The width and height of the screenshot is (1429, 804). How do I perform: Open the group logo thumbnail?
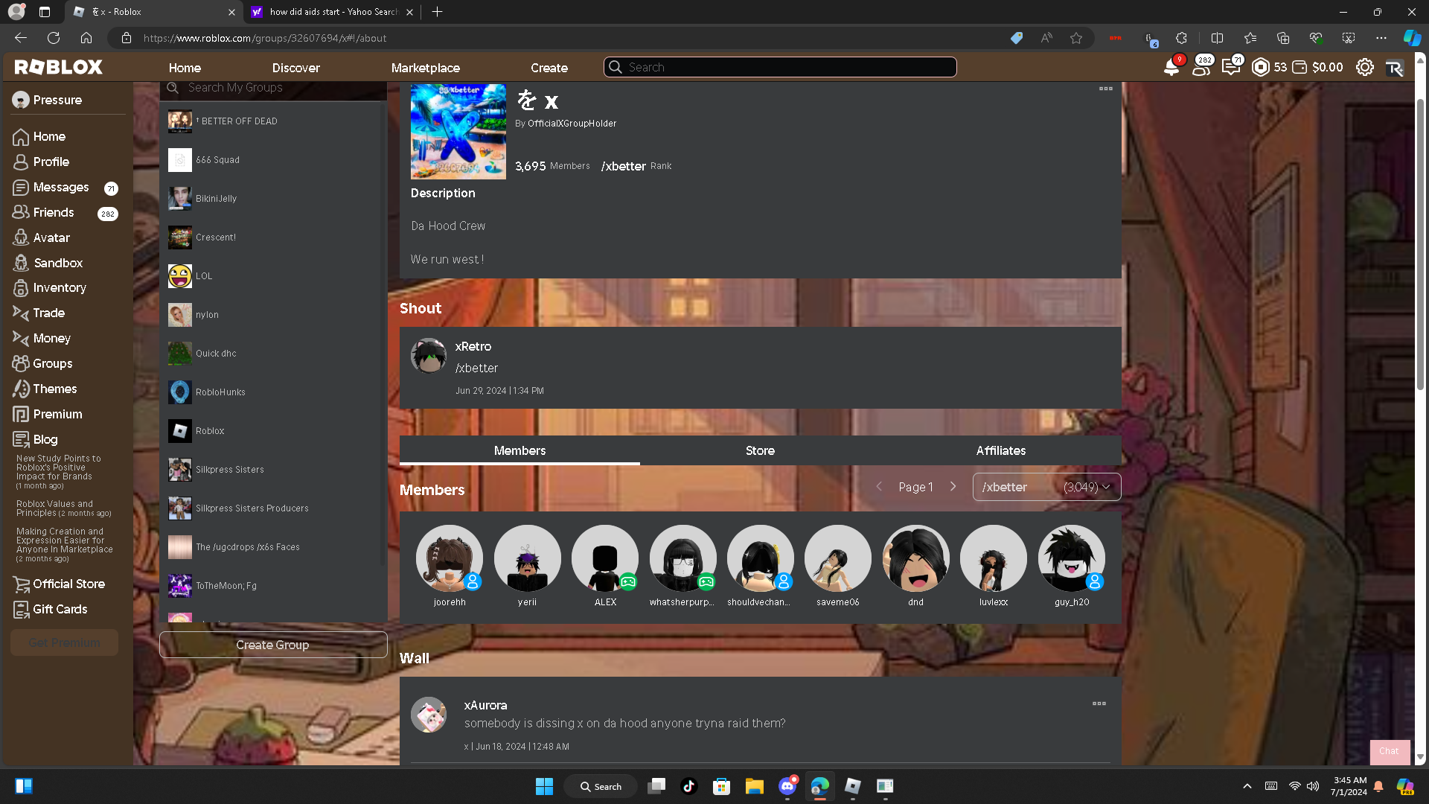point(458,132)
